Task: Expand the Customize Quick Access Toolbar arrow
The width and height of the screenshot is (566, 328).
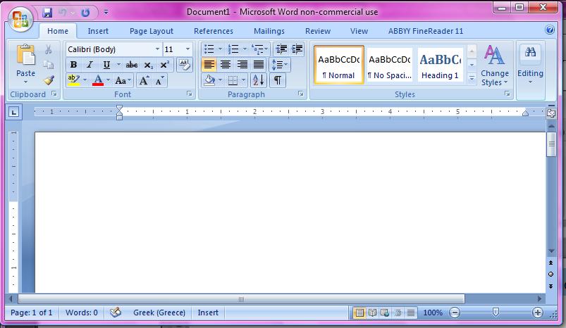Action: pos(106,12)
